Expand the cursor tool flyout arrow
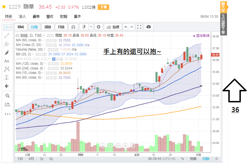 tap(11, 27)
